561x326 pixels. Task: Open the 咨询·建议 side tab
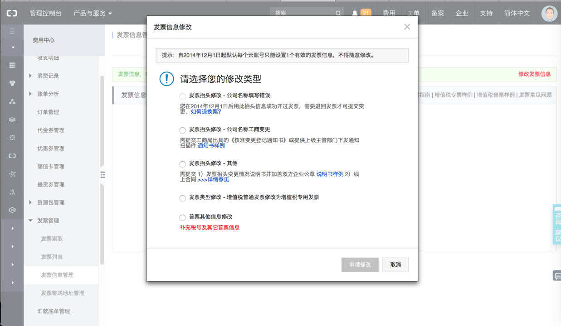coord(557,225)
